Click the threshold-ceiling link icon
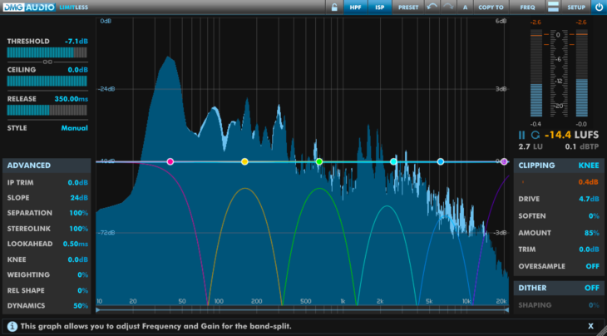This screenshot has width=607, height=336. pos(47,62)
